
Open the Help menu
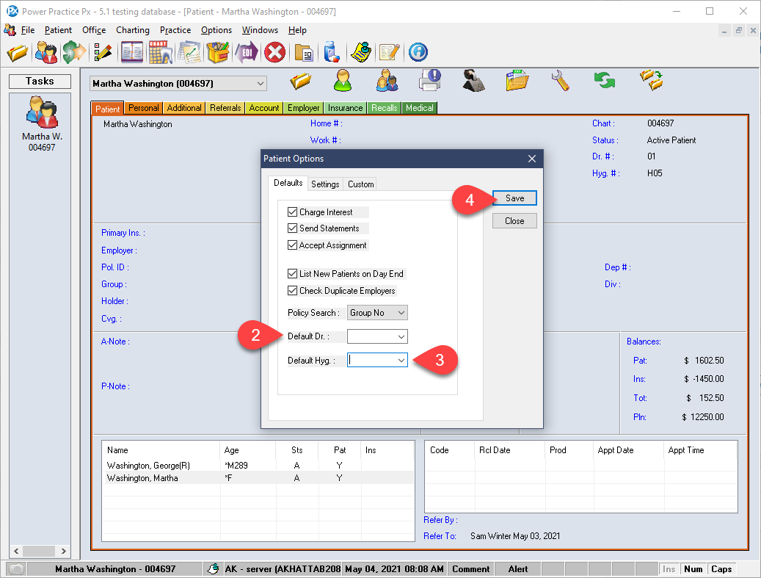(x=297, y=30)
